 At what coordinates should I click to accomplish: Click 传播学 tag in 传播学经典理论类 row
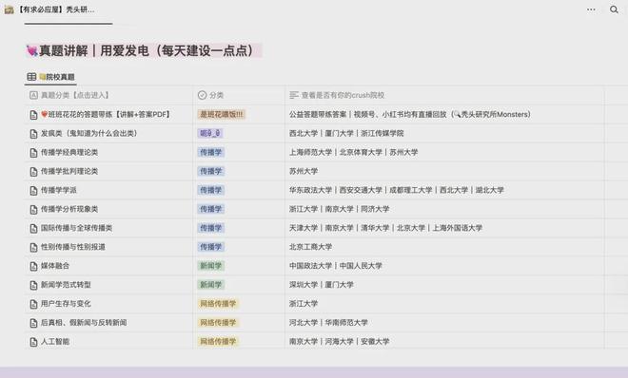coord(211,152)
